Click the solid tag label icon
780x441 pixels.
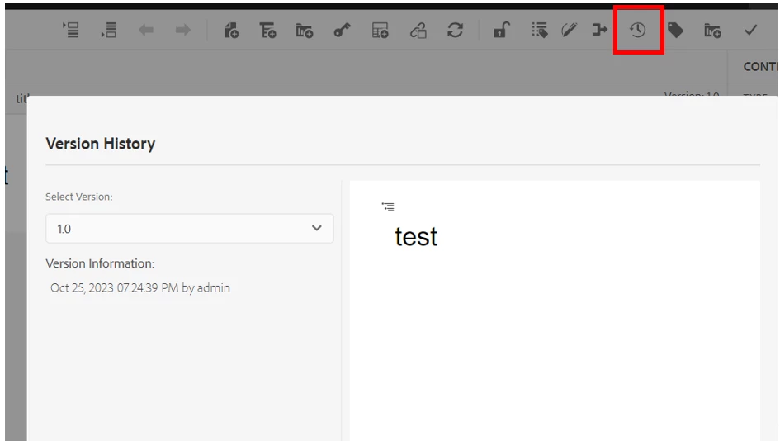675,31
